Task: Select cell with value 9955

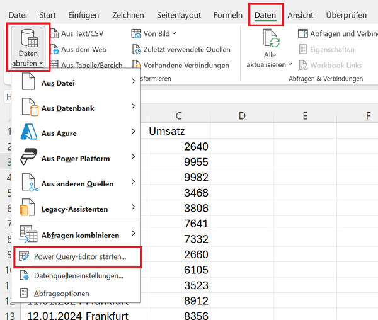Action: tap(179, 162)
